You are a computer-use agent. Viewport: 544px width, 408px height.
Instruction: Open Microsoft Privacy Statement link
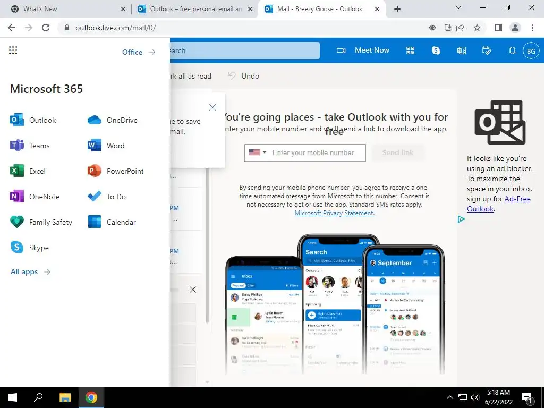coord(335,213)
